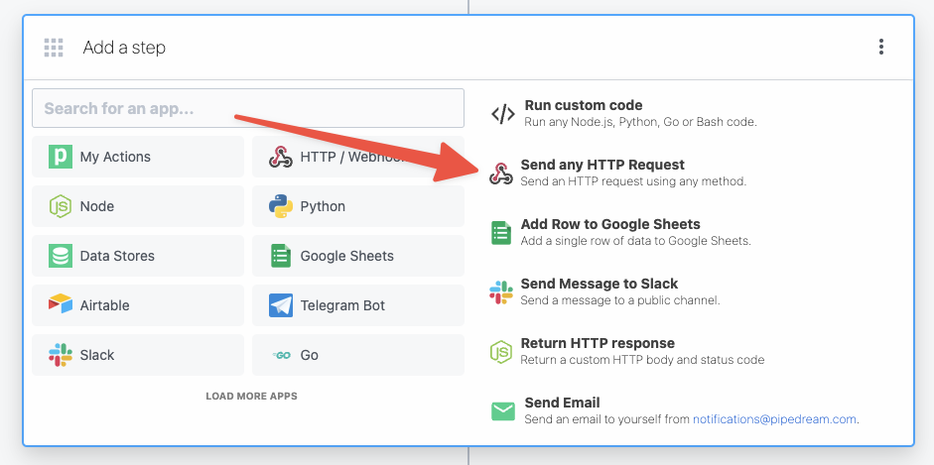Click 'Send a message to a public channel.' text
The width and height of the screenshot is (934, 465).
[x=620, y=300]
